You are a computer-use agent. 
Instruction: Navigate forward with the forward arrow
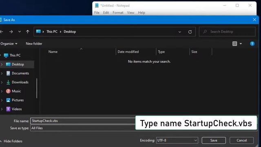tap(11, 31)
